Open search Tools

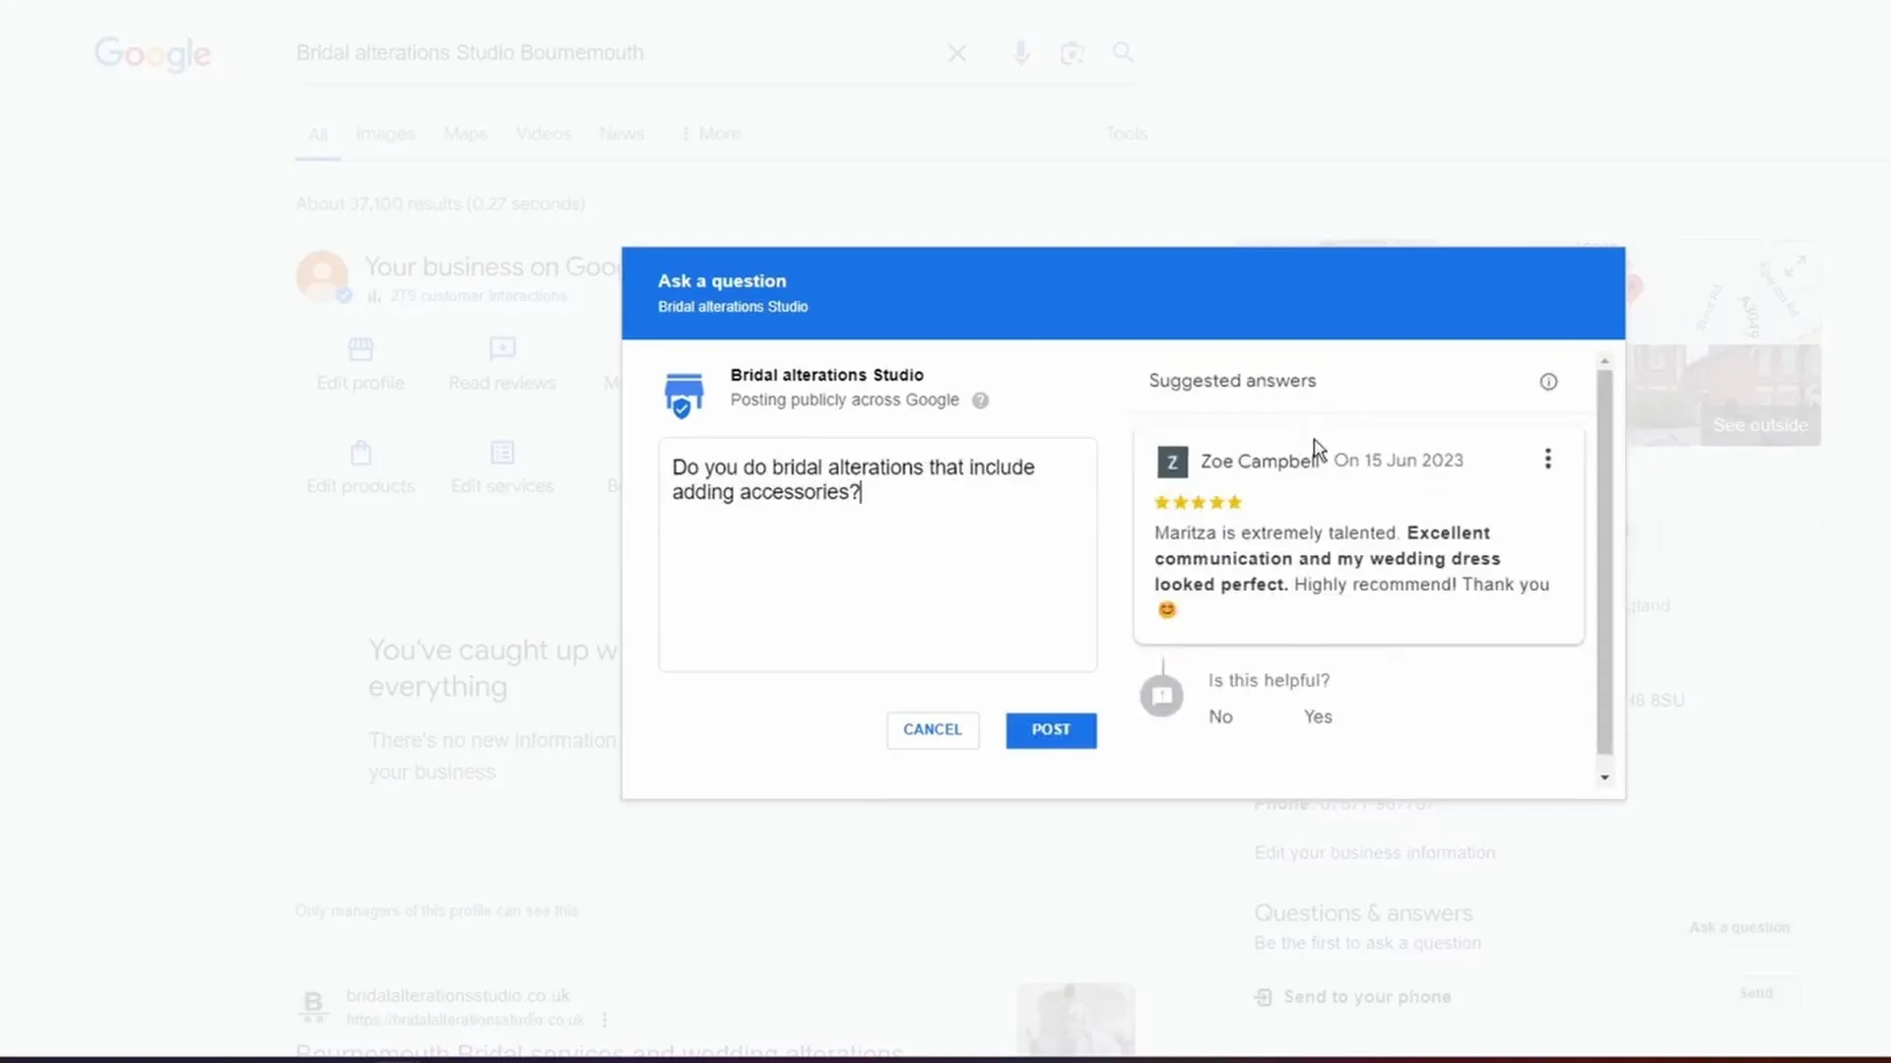(1127, 134)
